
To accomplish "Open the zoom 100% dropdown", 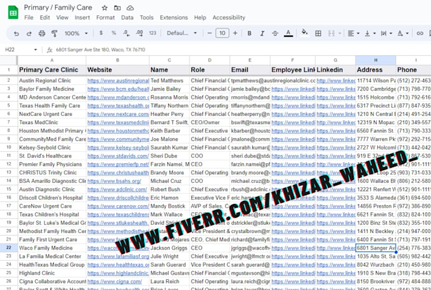I will (x=76, y=33).
